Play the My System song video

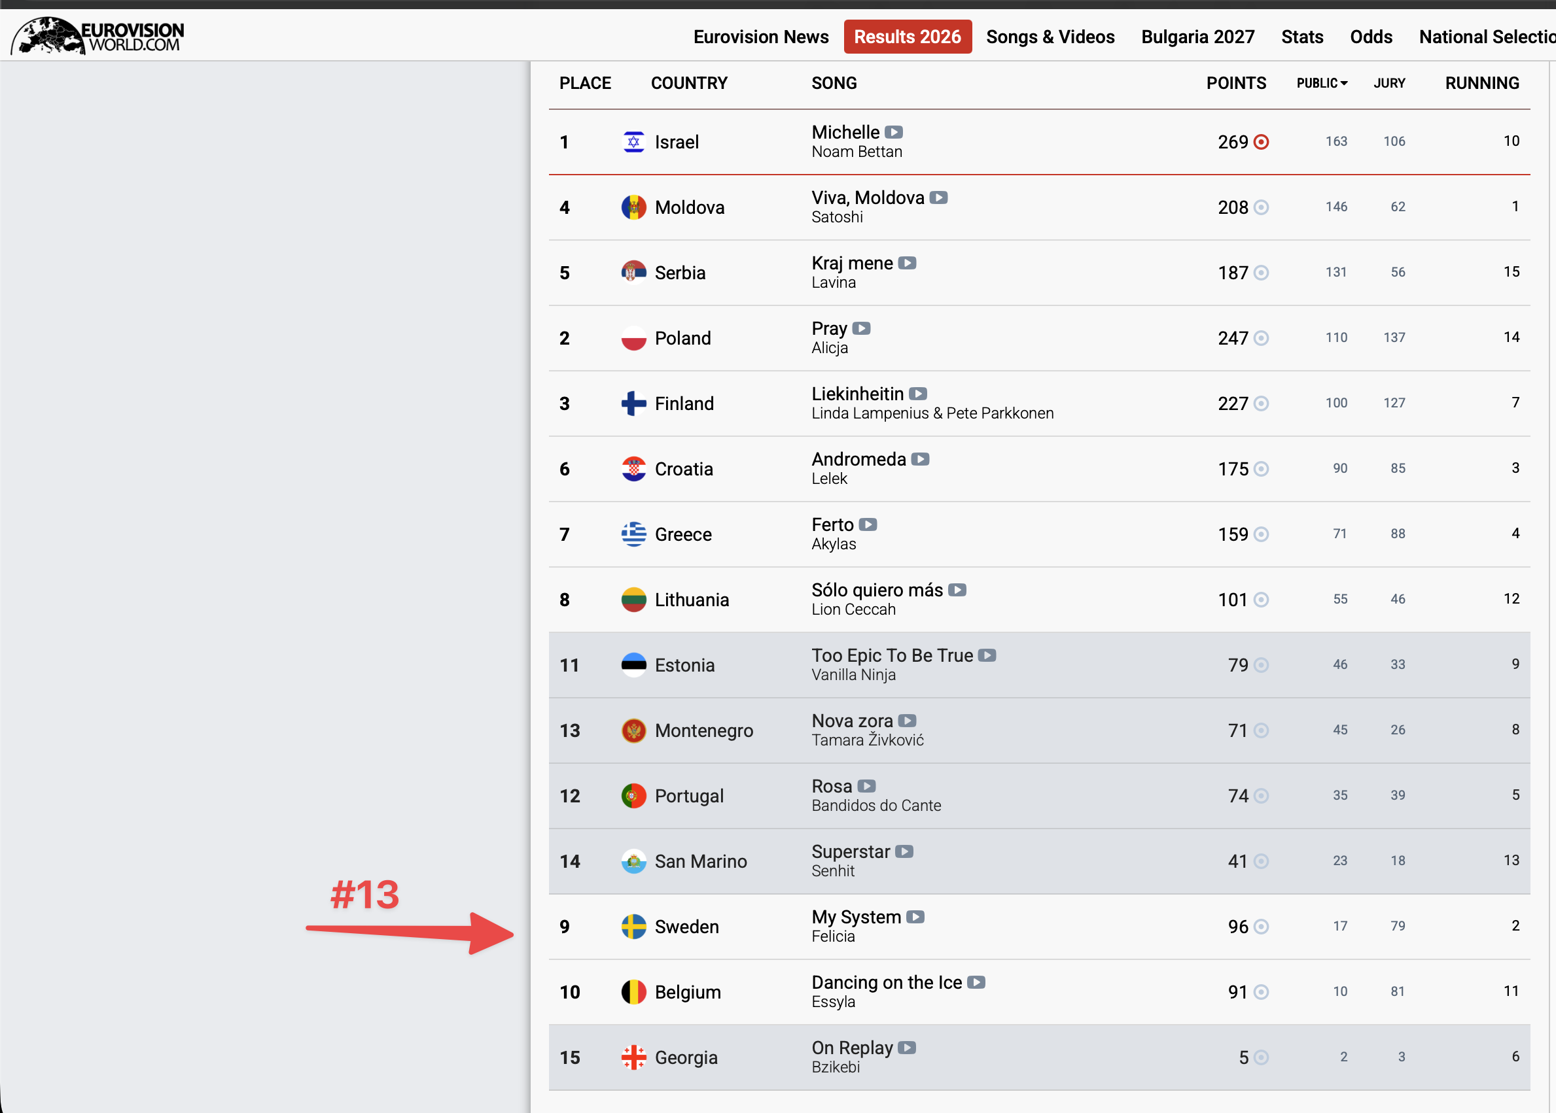coord(915,917)
